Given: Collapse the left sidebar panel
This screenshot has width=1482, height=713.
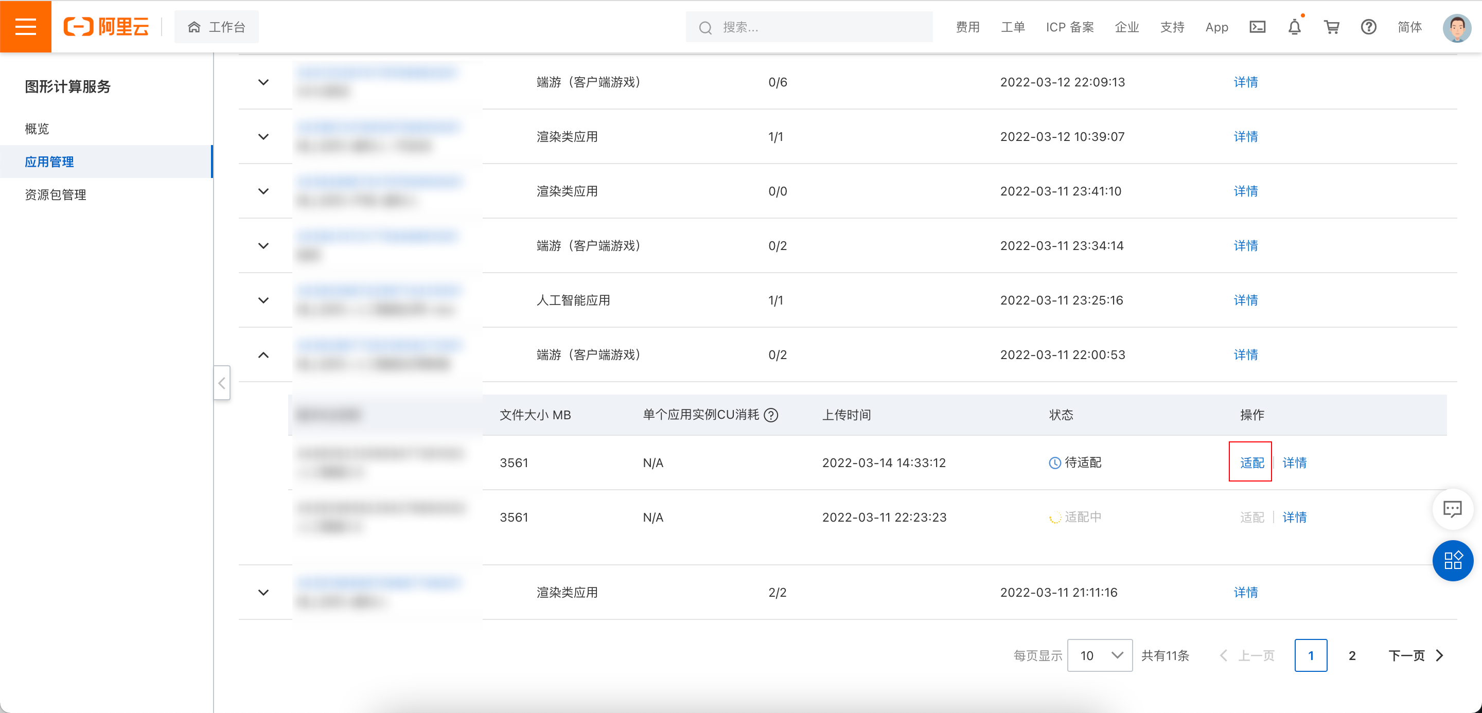Looking at the screenshot, I should pyautogui.click(x=221, y=383).
